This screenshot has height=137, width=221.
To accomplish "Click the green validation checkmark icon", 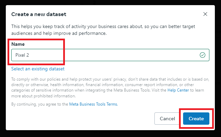I will coord(203,55).
